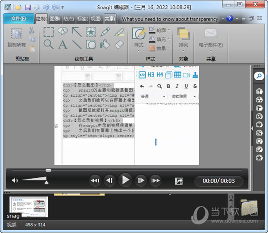Open the blue Help question mark
The height and width of the screenshot is (233, 268).
(x=230, y=18)
